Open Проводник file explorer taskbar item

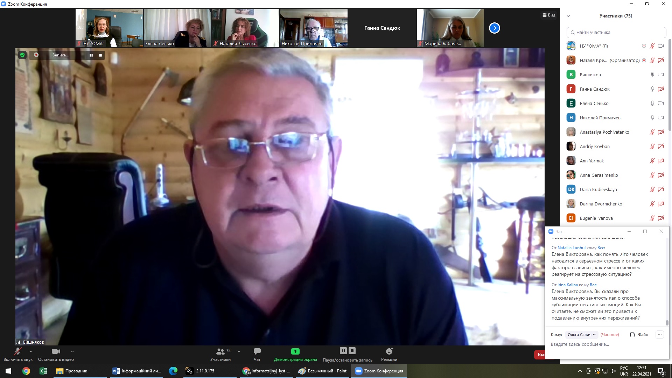pos(80,371)
